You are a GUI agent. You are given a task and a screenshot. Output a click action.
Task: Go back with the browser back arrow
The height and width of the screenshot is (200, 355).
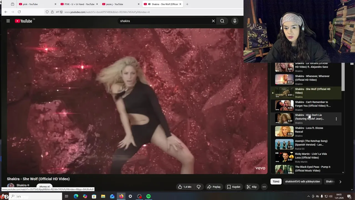[6, 12]
